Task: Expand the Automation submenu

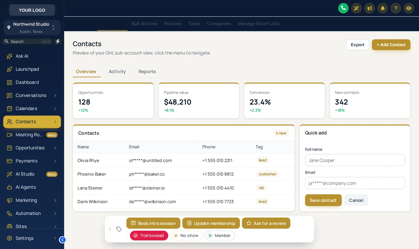Action: click(x=55, y=213)
